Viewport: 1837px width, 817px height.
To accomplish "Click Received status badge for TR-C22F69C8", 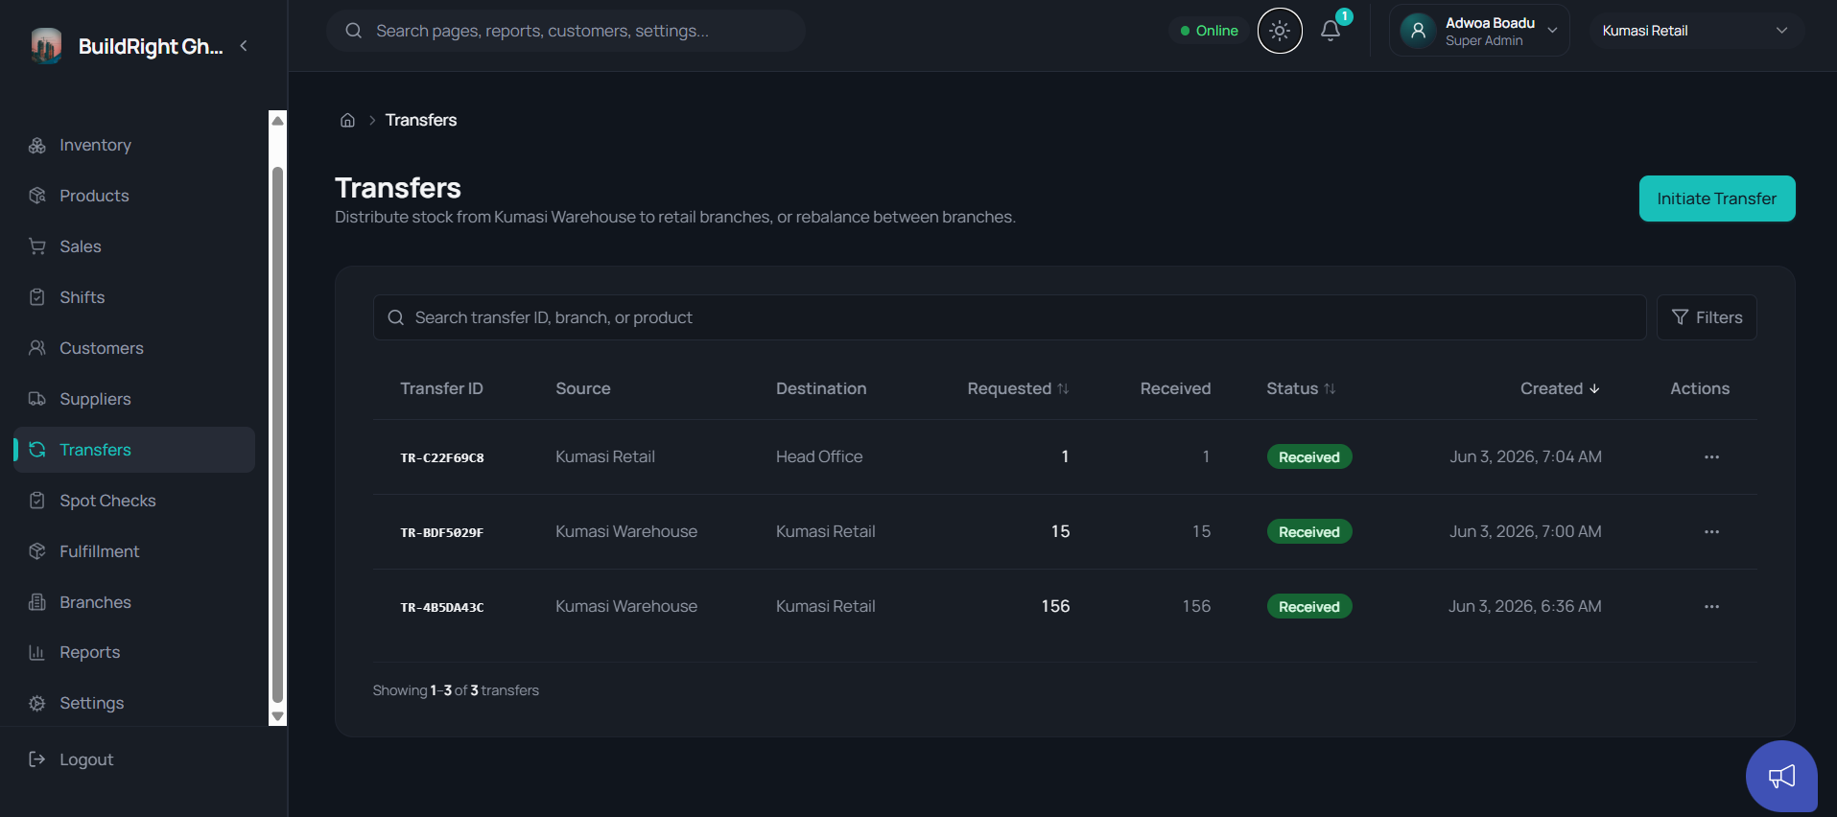I will tap(1309, 457).
